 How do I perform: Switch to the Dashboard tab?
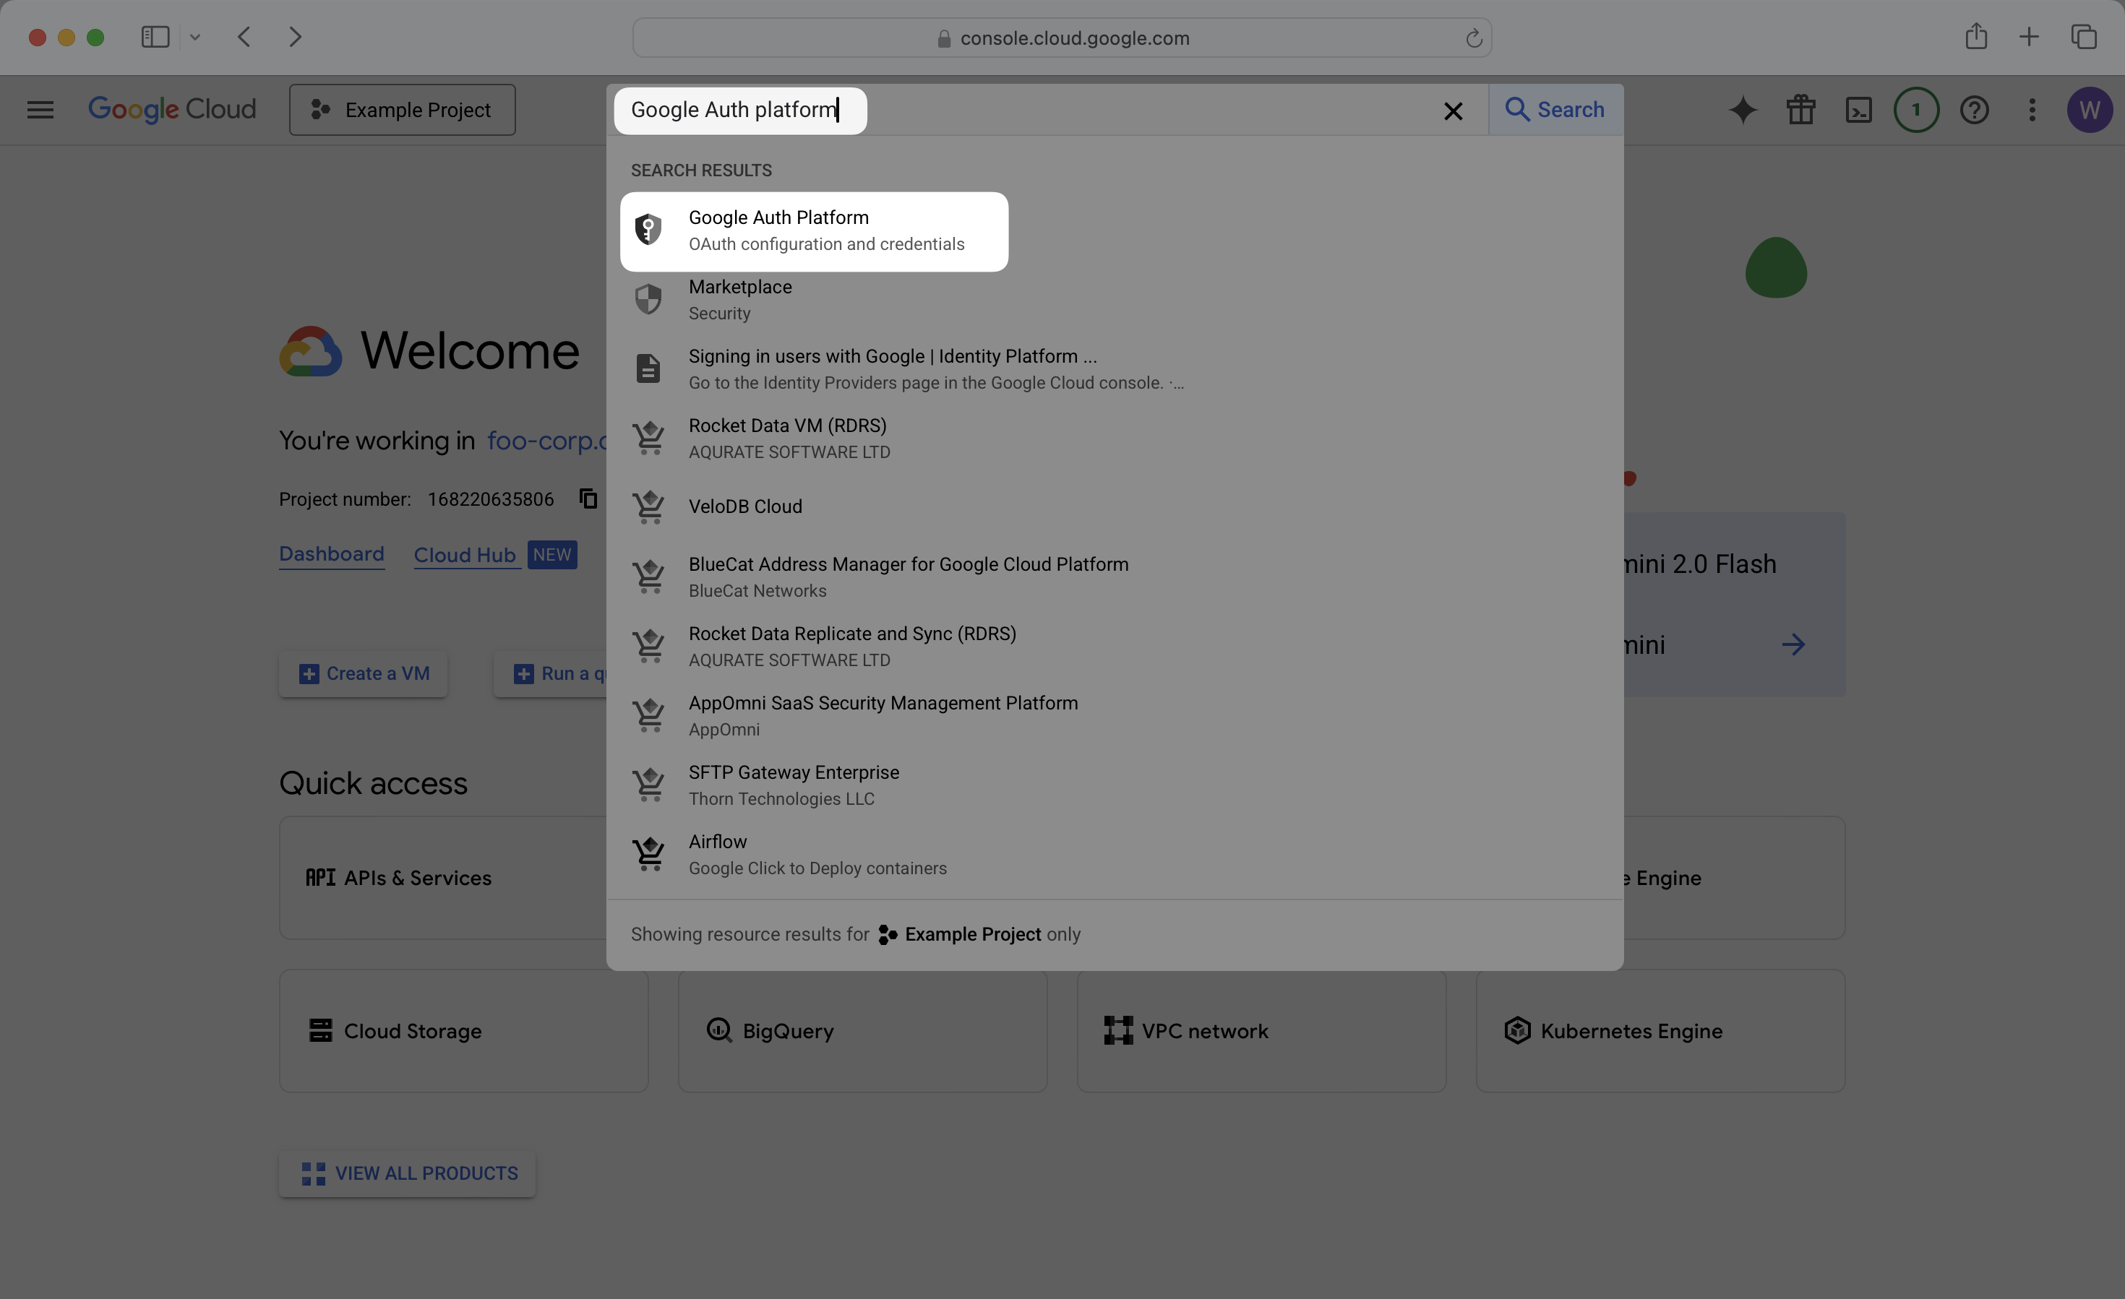(331, 554)
